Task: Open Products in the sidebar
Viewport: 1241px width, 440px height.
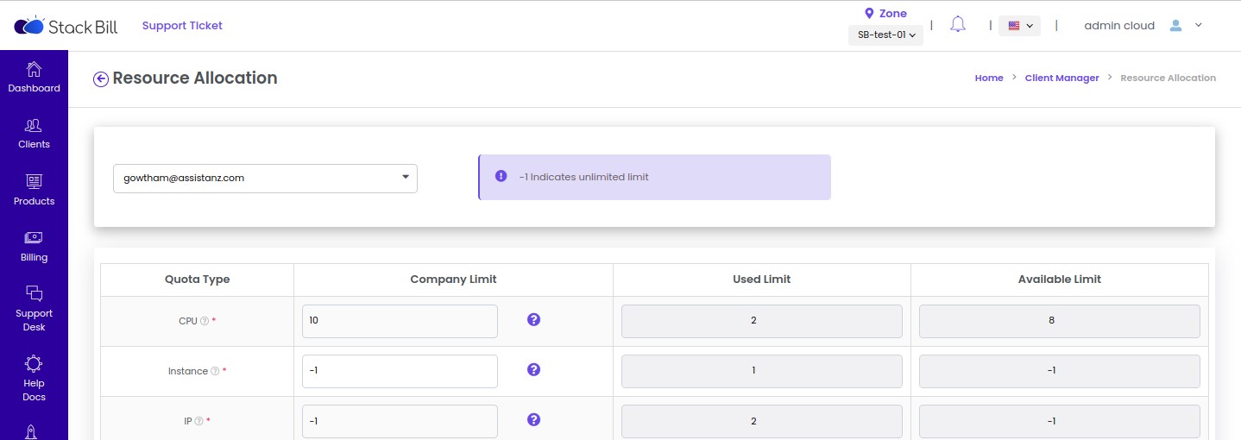Action: 34,191
